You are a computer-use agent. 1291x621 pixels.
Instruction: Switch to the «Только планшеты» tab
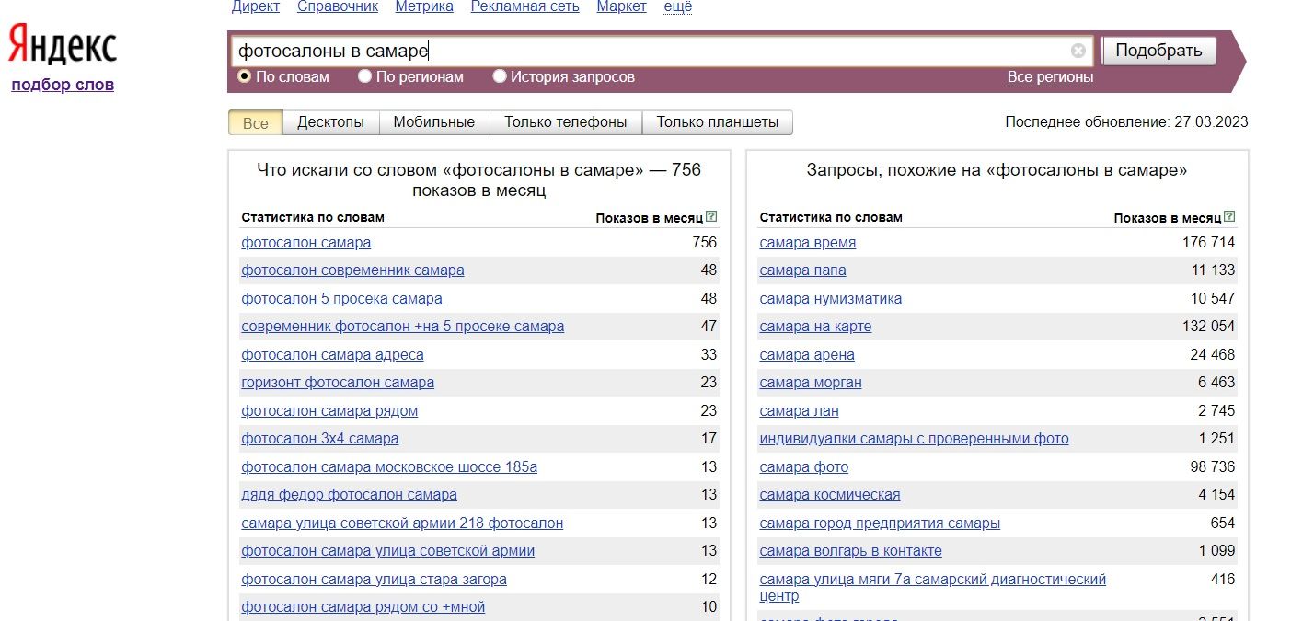pyautogui.click(x=717, y=122)
